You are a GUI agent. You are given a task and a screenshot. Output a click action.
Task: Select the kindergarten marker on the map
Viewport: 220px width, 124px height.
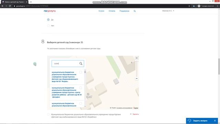click(88, 94)
